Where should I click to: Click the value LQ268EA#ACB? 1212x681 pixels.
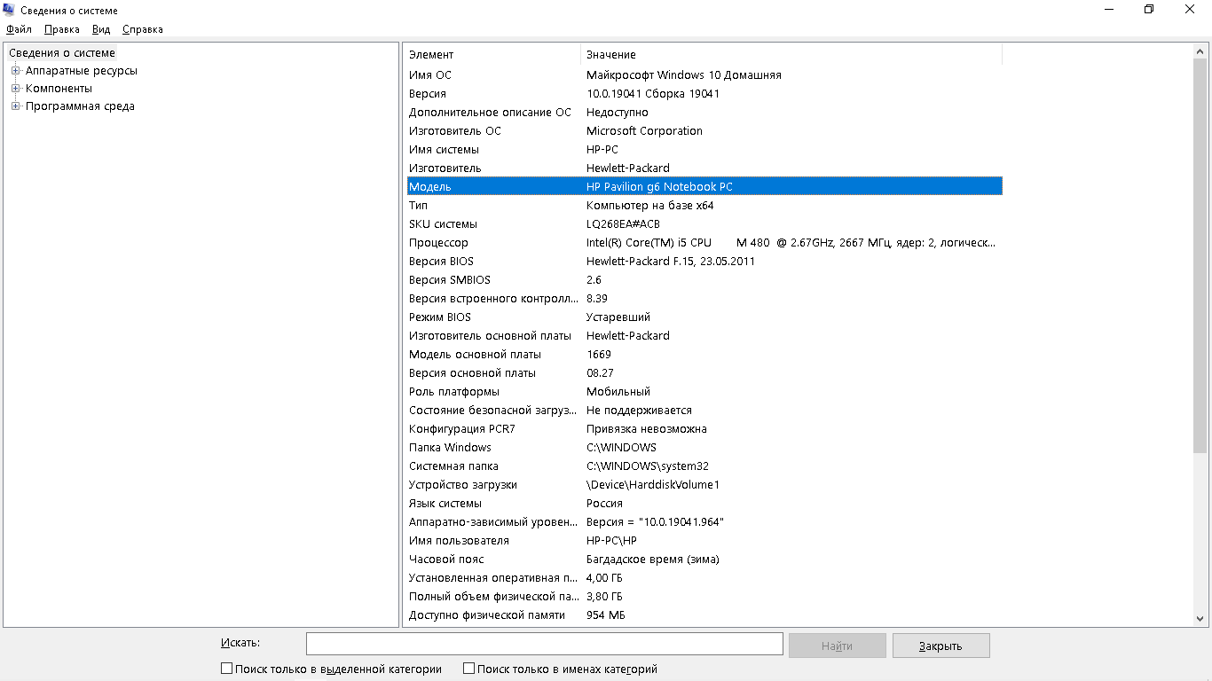coord(624,224)
